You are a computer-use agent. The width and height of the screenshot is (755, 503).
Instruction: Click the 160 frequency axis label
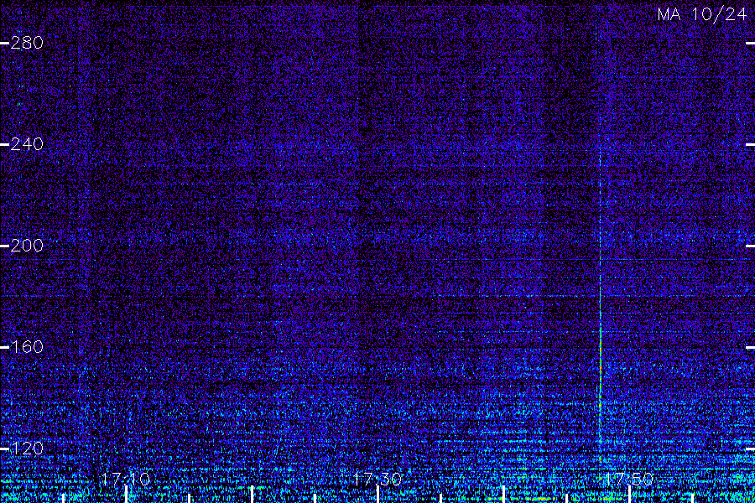pyautogui.click(x=27, y=346)
